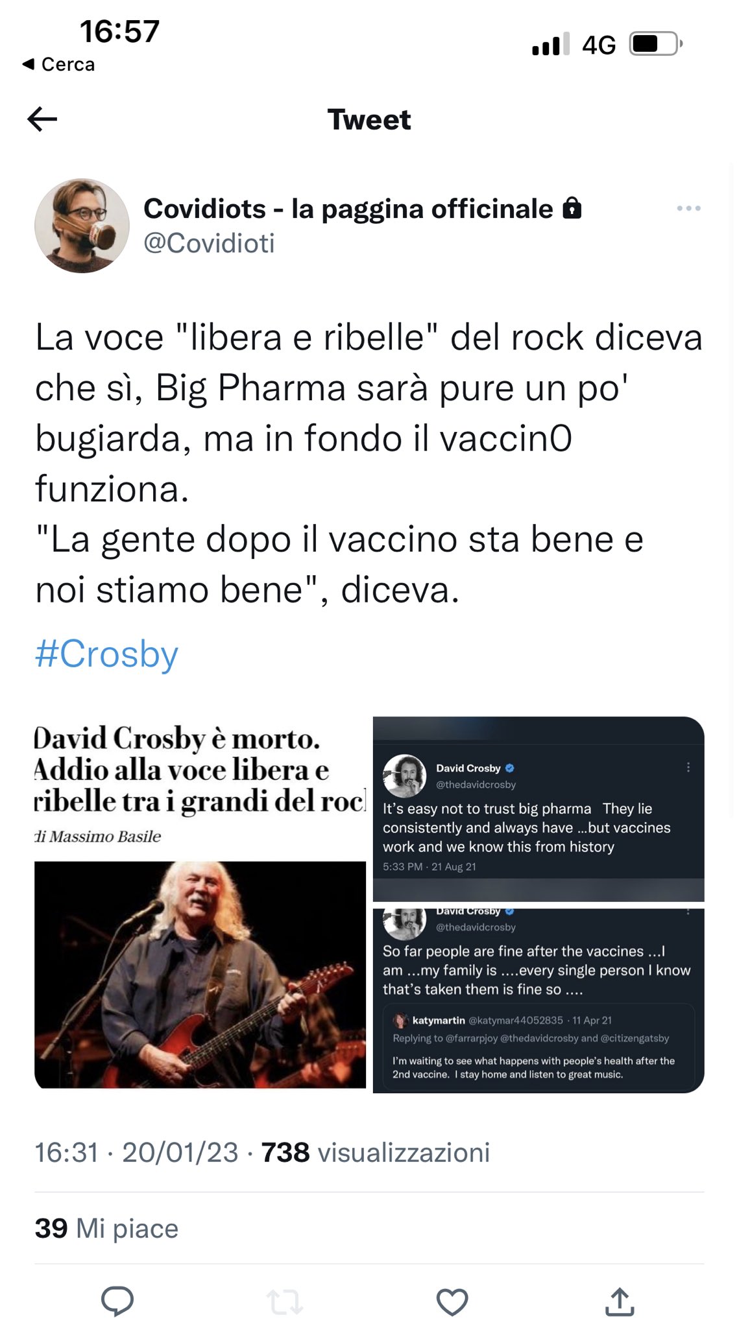View 39 Mi piace likes list
Image resolution: width=739 pixels, height=1328 pixels.
106,1228
